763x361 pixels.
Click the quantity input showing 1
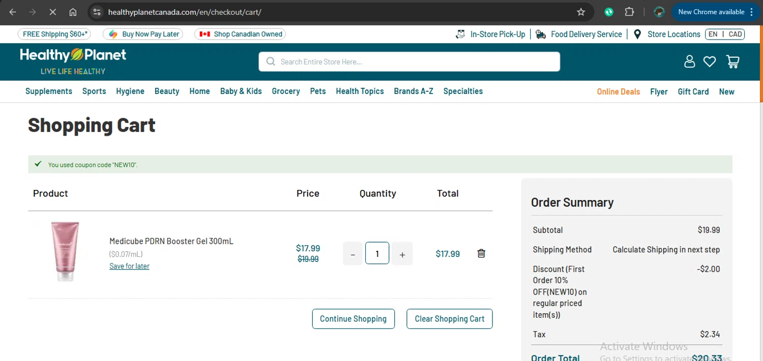(377, 253)
